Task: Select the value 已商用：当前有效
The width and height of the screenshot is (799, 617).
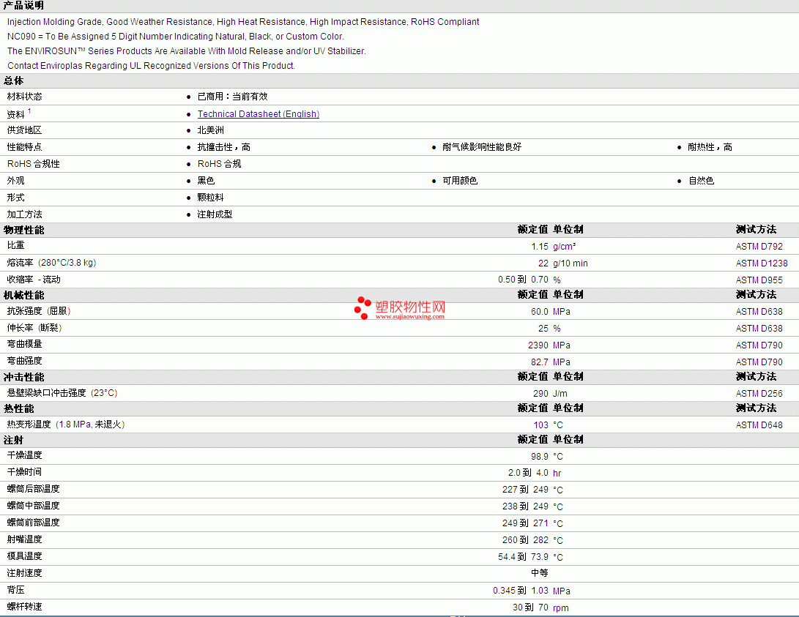Action: (x=232, y=97)
